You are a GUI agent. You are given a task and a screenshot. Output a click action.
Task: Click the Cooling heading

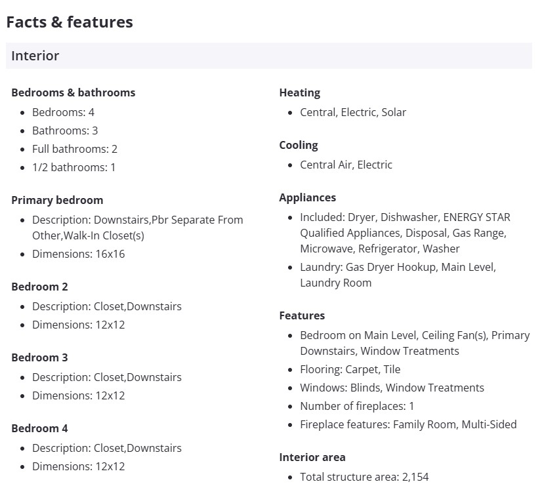pos(299,145)
